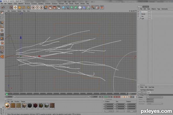173x115 pixels.
Task: Activate the Rotate tool in the toolbar
Action: click(x=24, y=7)
